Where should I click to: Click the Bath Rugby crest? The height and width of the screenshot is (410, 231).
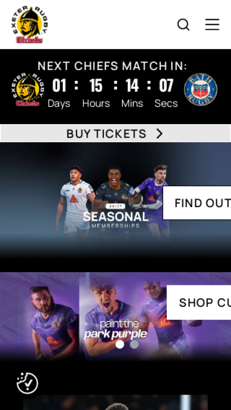coord(201,89)
